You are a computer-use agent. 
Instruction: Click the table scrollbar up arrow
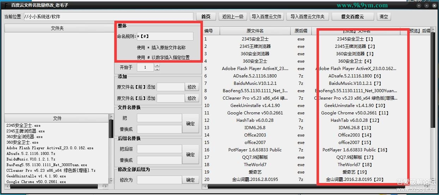click(433, 30)
